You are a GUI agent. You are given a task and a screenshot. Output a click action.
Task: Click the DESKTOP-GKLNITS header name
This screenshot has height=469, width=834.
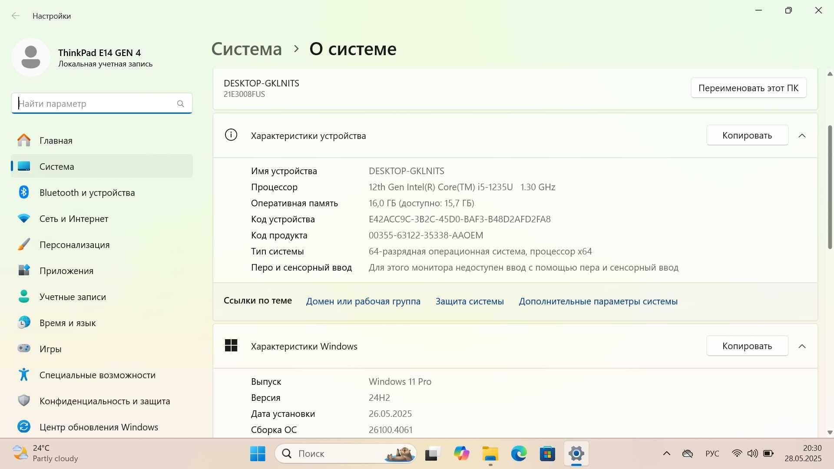261,83
